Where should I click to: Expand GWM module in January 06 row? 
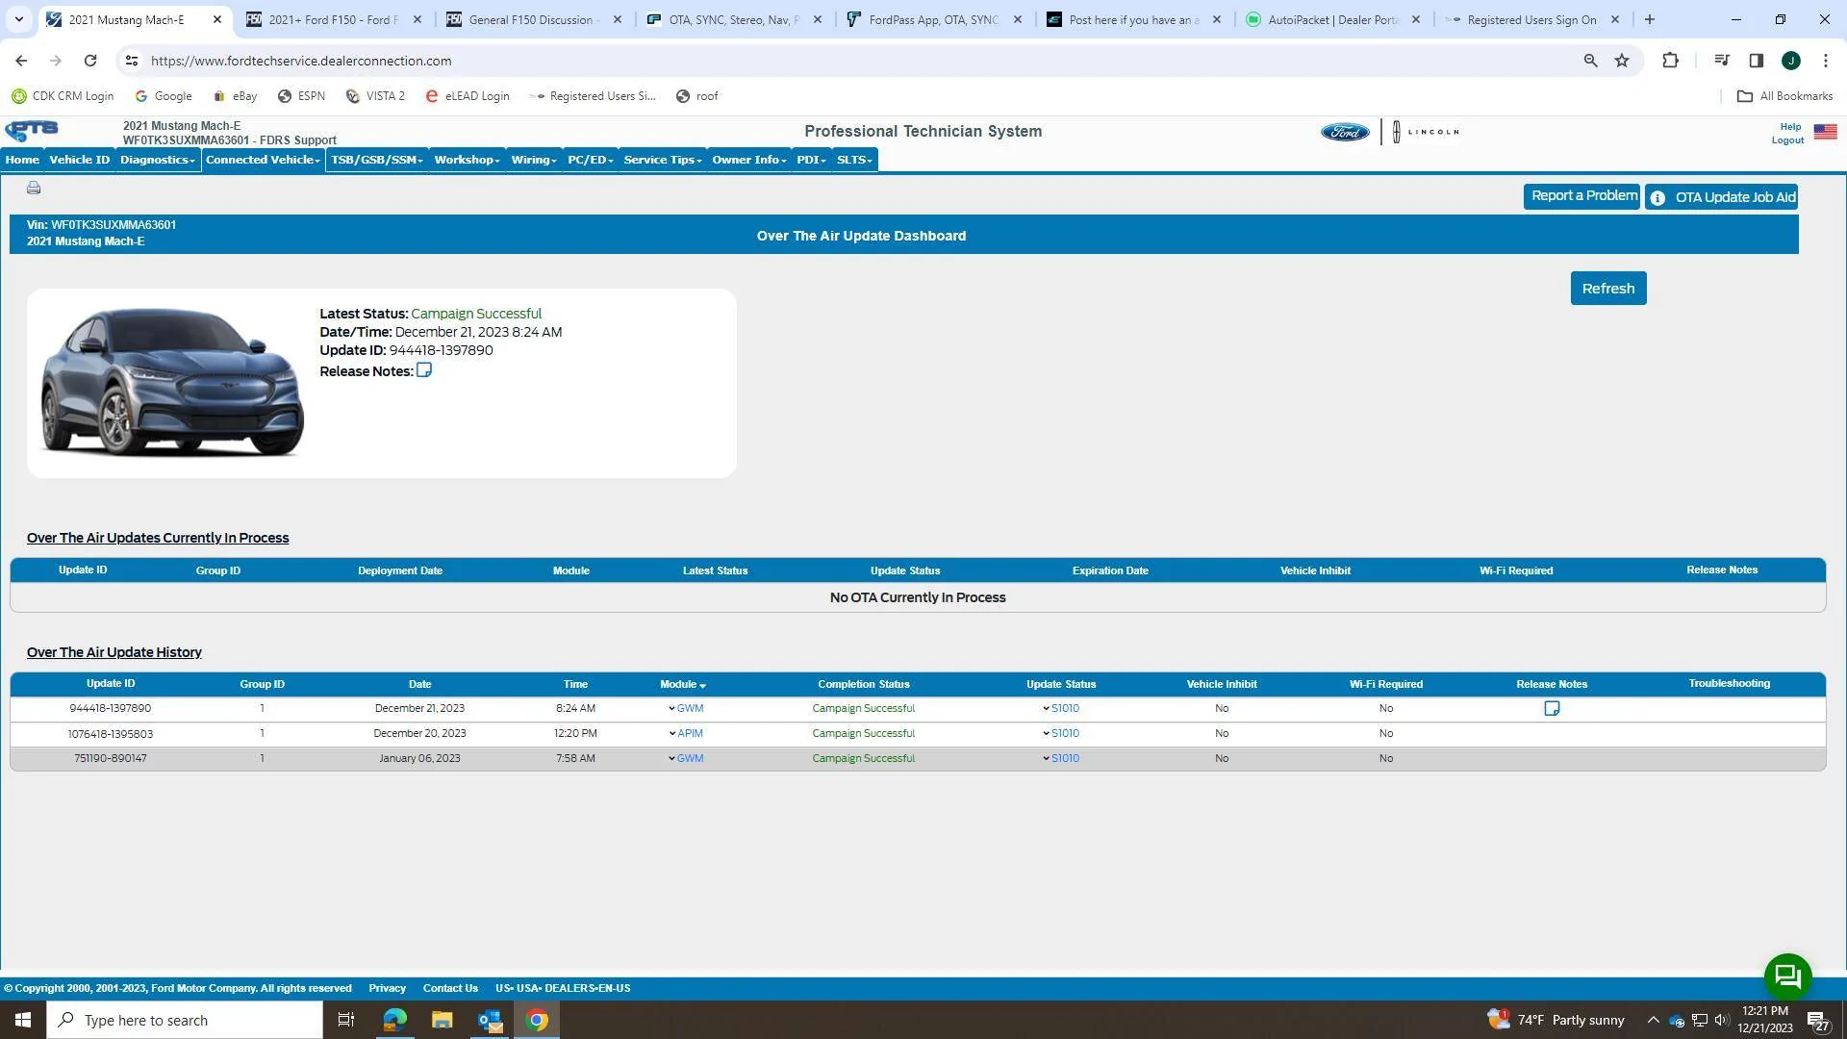pyautogui.click(x=686, y=758)
